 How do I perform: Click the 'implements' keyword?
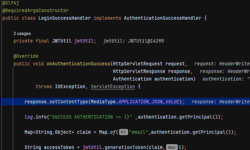click(x=107, y=18)
